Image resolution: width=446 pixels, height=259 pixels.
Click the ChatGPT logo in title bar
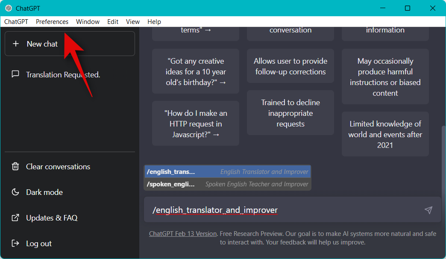tap(9, 8)
